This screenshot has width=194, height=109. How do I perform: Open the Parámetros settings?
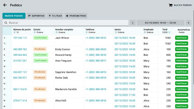tap(76, 16)
